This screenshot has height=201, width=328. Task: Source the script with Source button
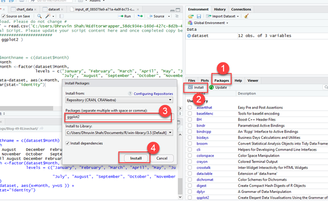(x=156, y=16)
